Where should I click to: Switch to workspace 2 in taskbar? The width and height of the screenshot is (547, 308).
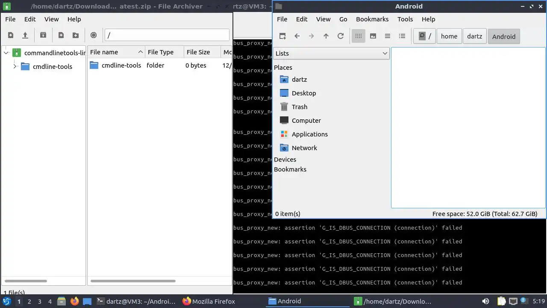click(x=29, y=301)
